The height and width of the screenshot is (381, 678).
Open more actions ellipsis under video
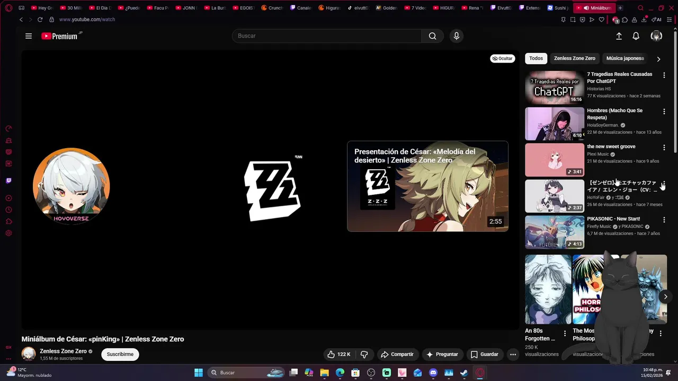(x=513, y=355)
